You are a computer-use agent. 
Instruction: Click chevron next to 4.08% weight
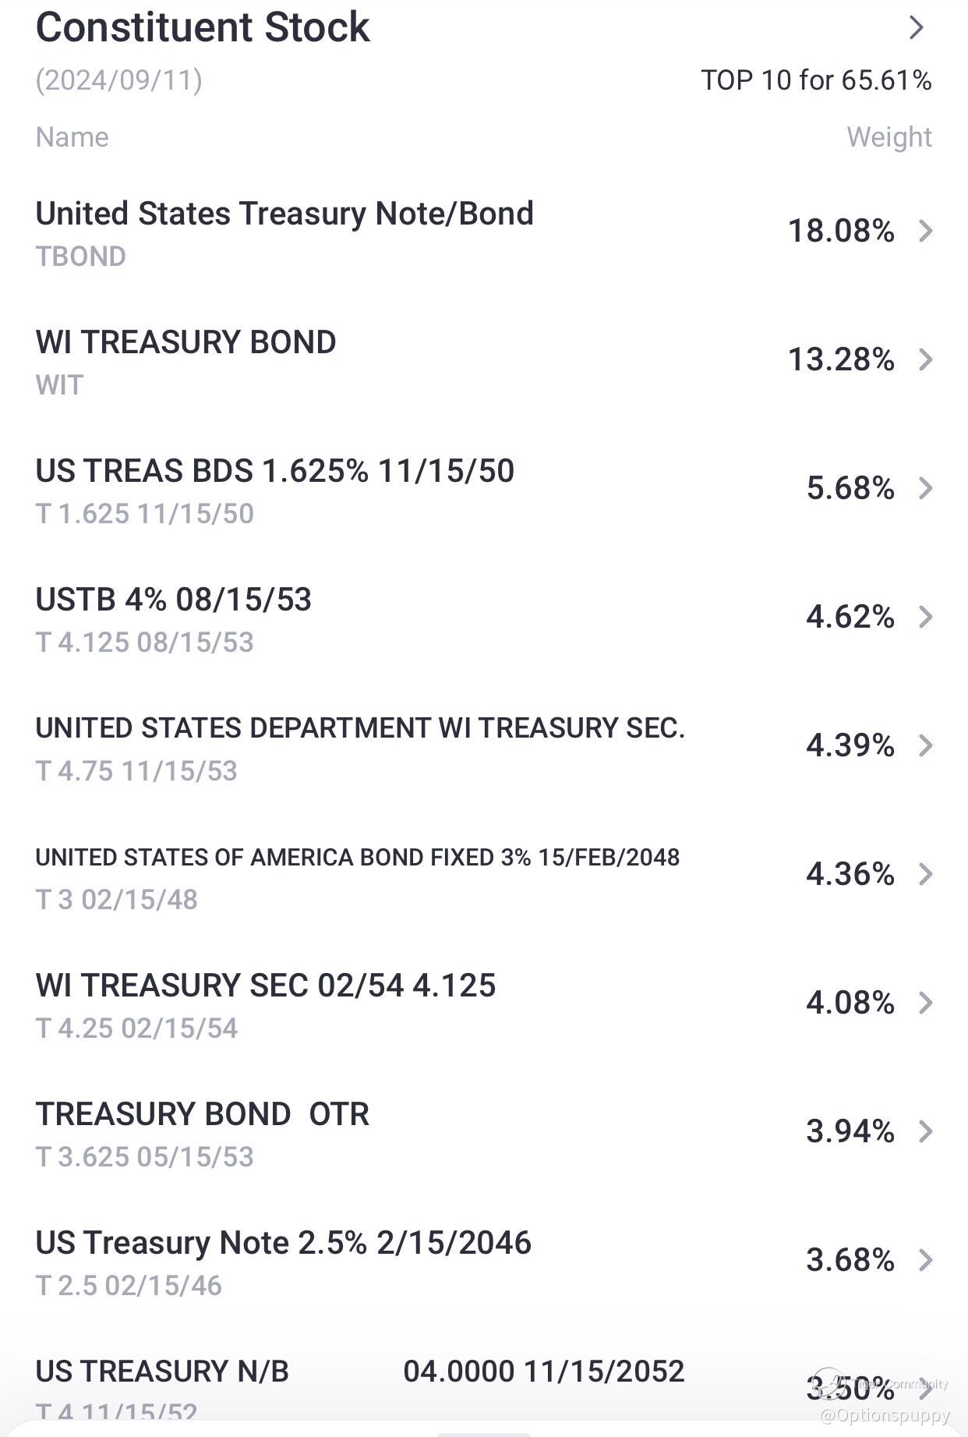point(926,1003)
